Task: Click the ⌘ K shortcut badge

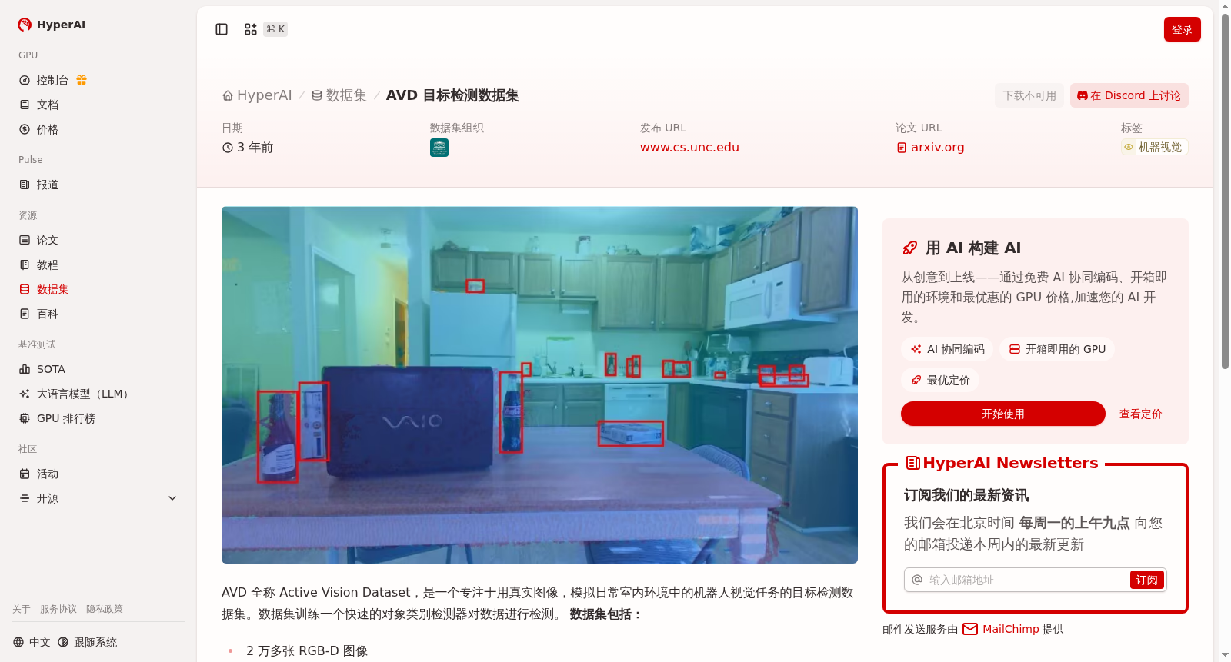Action: [275, 29]
